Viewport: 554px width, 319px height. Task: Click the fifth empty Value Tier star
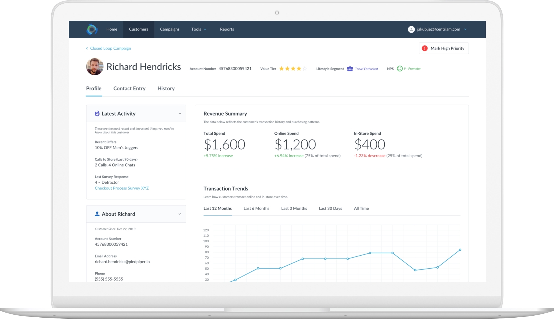pos(305,68)
